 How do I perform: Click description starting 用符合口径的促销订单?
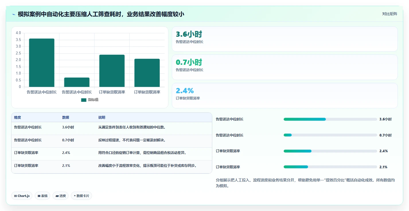pyautogui.click(x=143, y=153)
